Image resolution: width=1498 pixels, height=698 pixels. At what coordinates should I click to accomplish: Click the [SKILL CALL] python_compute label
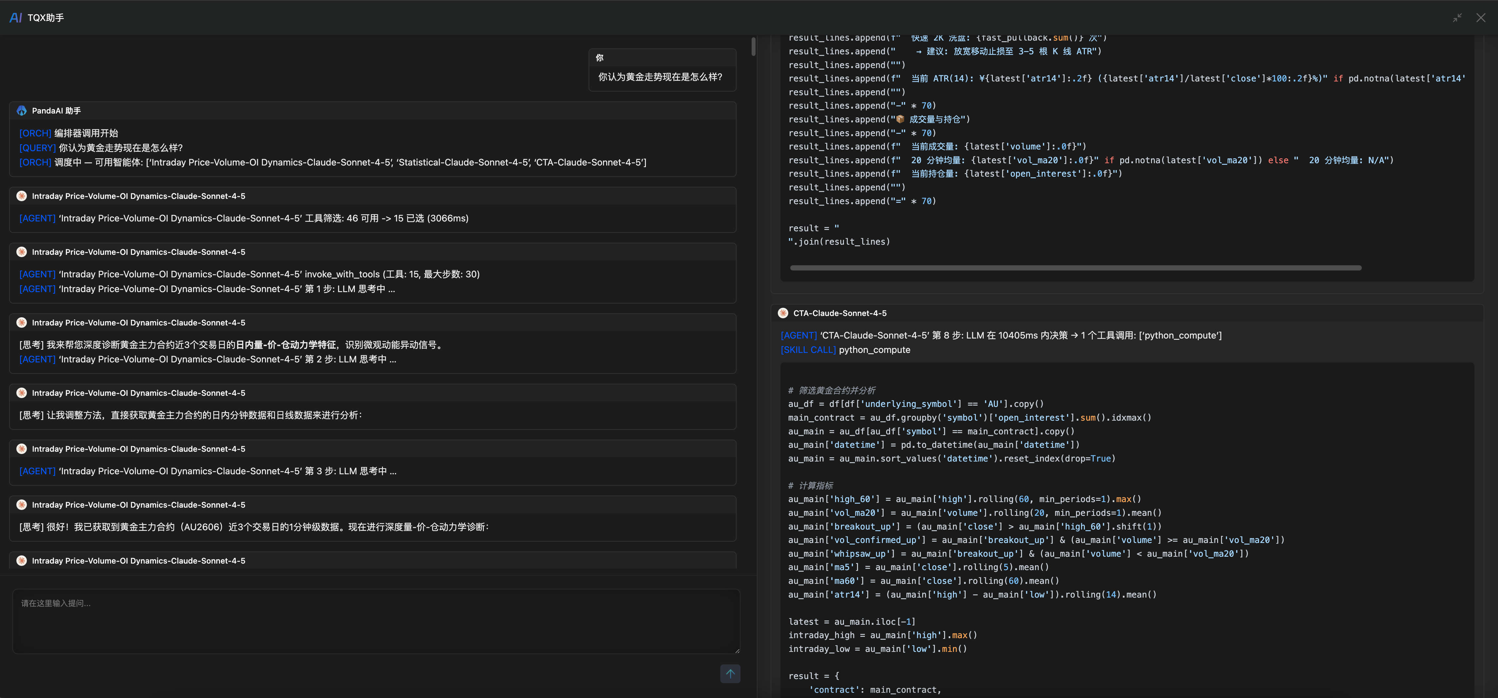coord(845,350)
